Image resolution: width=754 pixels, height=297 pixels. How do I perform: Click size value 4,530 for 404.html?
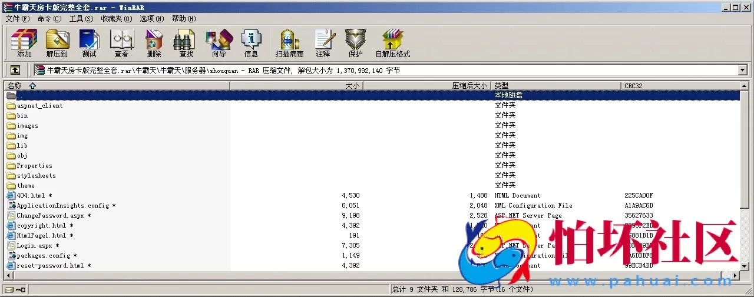(350, 195)
